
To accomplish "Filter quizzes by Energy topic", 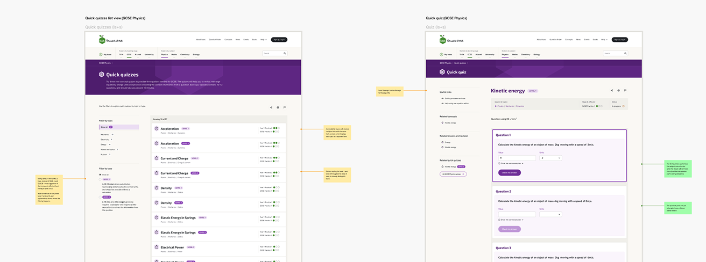I will (105, 144).
